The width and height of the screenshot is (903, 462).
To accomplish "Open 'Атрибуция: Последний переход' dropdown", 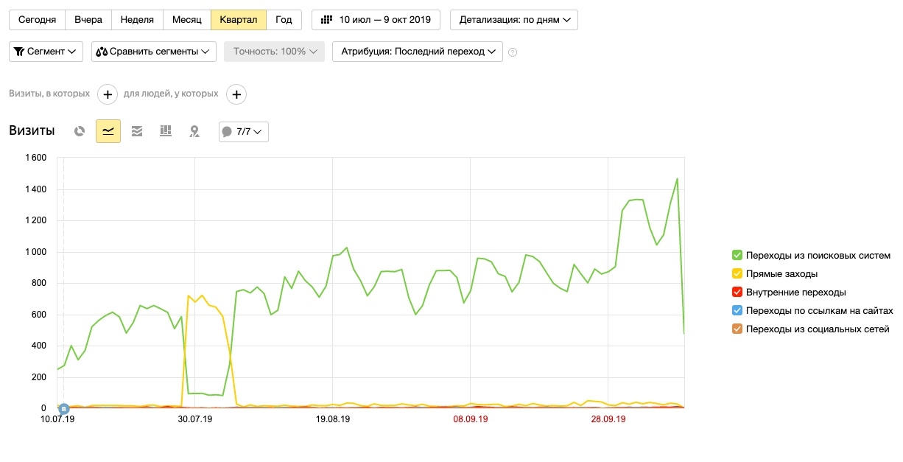I will pos(418,52).
